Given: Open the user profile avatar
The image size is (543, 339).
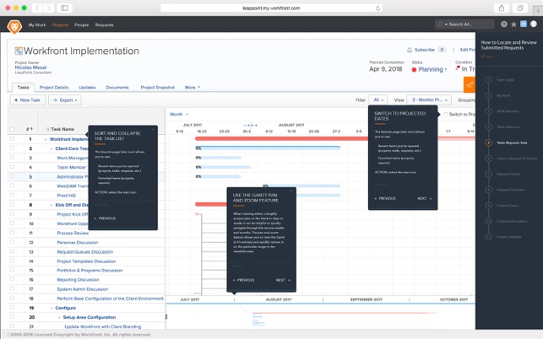Looking at the screenshot, I should coord(534,24).
